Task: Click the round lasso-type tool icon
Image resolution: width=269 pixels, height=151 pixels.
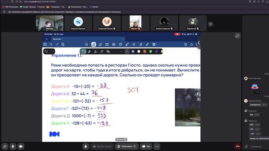Action: coord(134,44)
